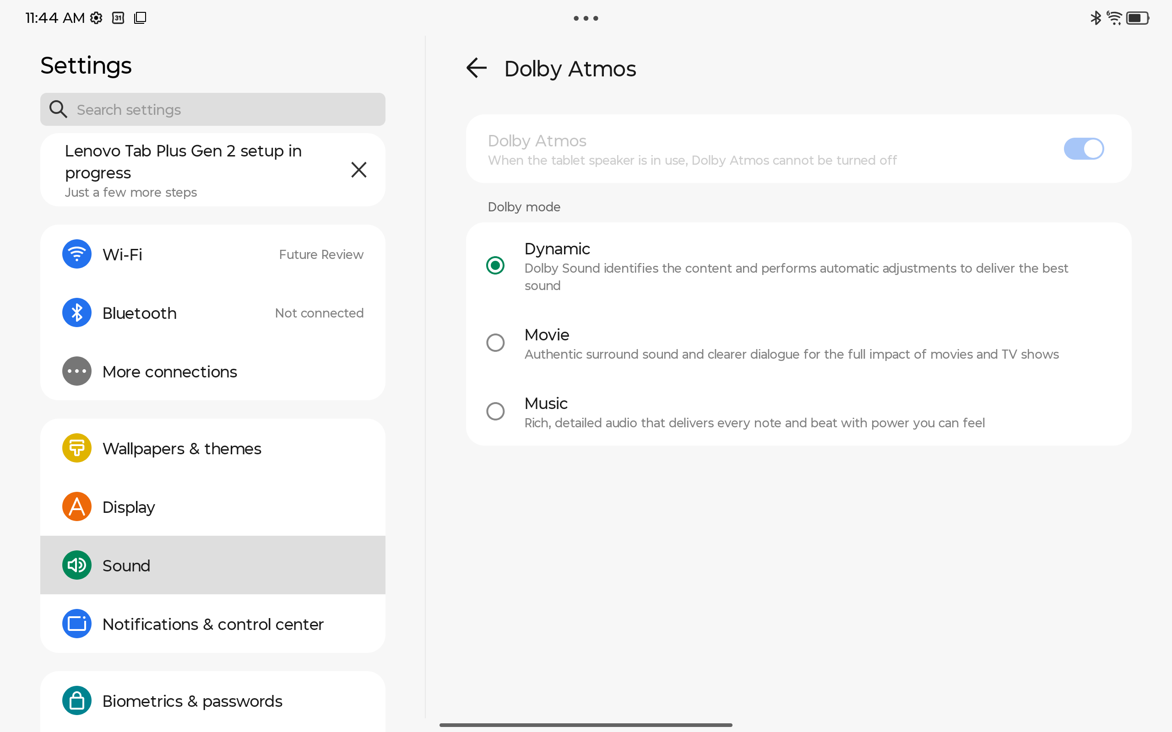Tap the 'Settings' heading
This screenshot has width=1172, height=732.
point(86,65)
